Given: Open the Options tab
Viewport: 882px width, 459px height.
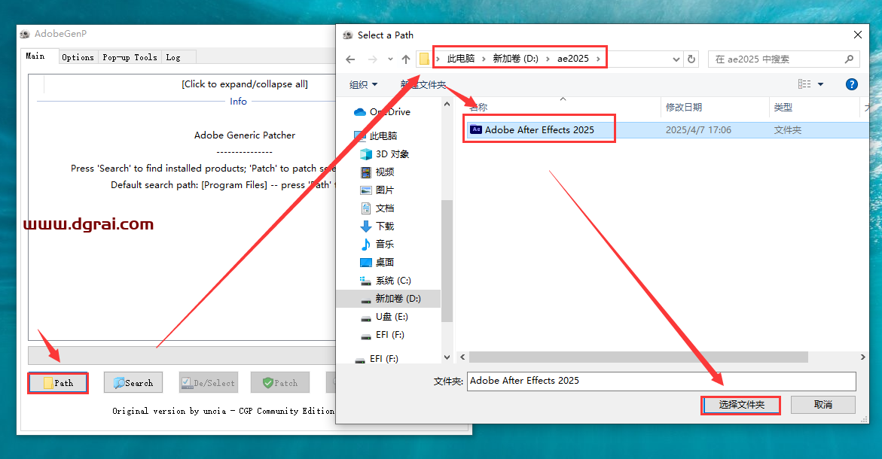Looking at the screenshot, I should tap(78, 57).
